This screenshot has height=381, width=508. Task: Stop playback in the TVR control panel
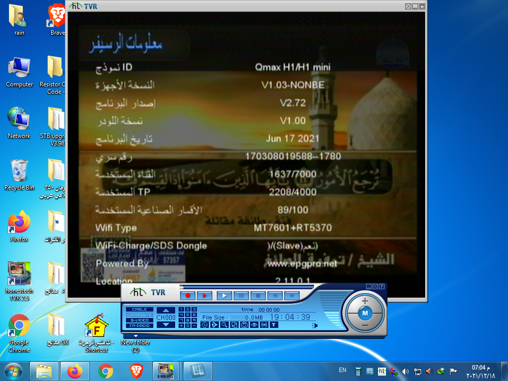pos(258,296)
